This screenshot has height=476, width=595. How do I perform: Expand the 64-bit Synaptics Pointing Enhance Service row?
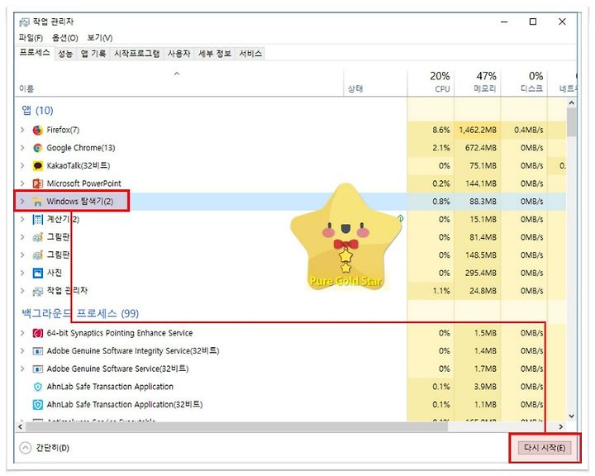pos(22,333)
